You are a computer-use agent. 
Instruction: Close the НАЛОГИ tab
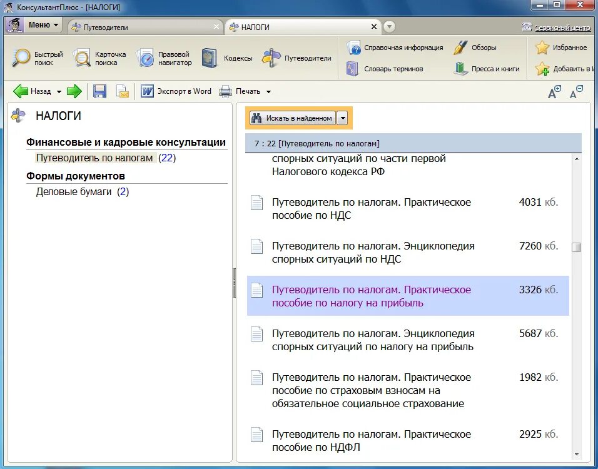click(x=374, y=27)
